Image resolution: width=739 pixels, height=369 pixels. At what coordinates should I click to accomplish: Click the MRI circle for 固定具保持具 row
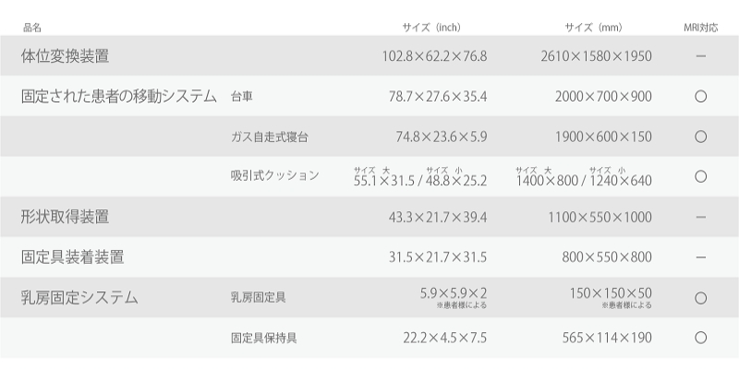coord(700,338)
